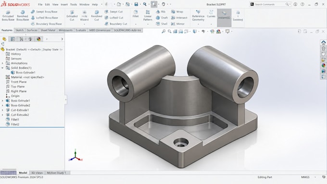Open the Hole Wizard
327x184 pixels.
coord(84,16)
